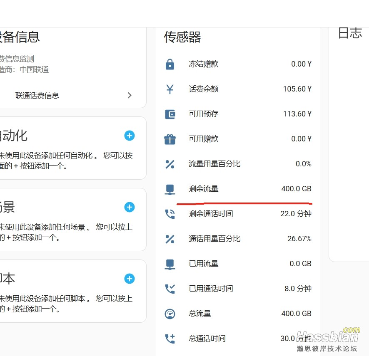
Task: Click the gauge icon beside 总流量
Action: (x=170, y=314)
